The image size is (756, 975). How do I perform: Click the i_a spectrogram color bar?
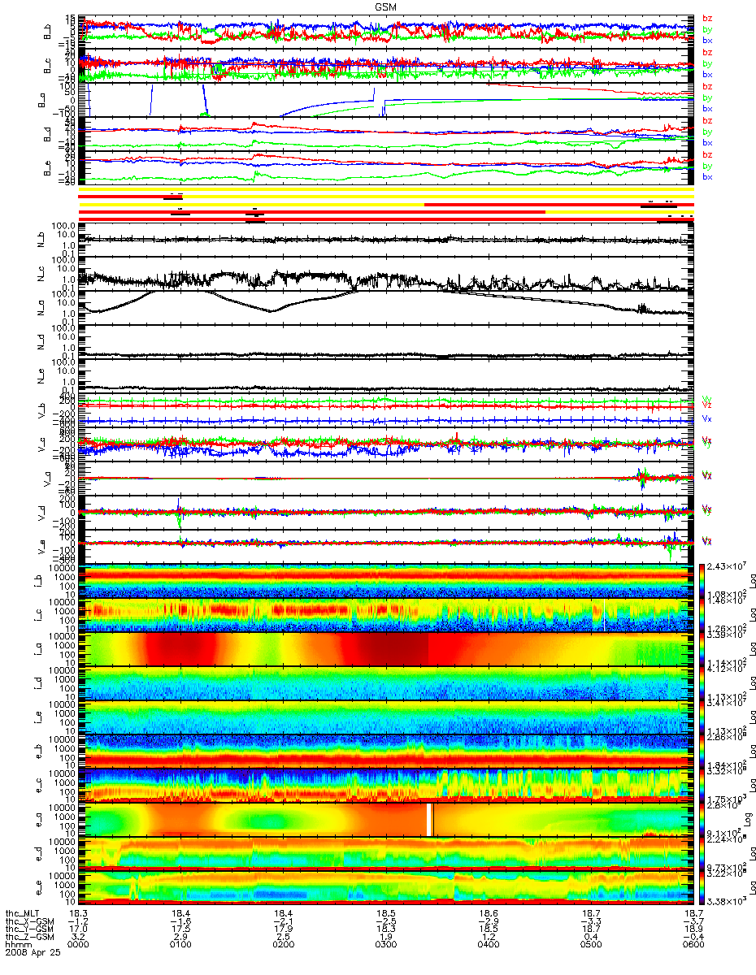(x=703, y=648)
